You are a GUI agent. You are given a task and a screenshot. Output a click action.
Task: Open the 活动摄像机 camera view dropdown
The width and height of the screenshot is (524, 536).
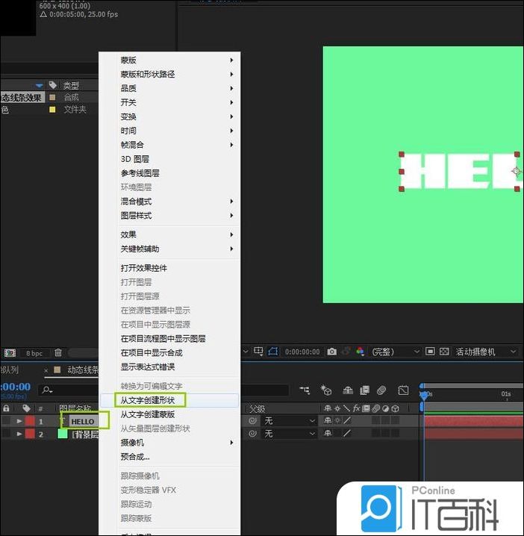[485, 352]
